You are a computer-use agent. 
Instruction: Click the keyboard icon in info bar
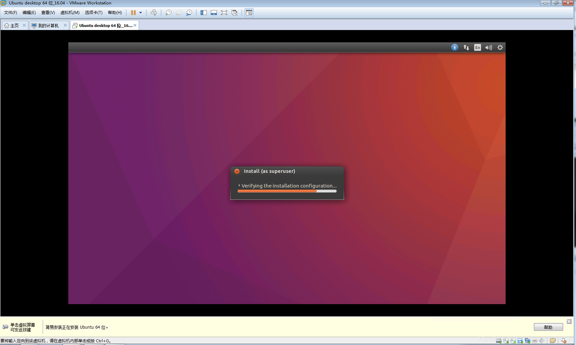[5, 327]
